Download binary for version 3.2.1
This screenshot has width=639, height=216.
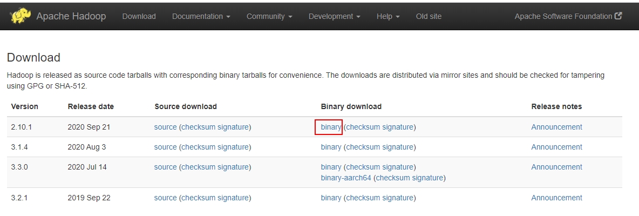point(331,198)
